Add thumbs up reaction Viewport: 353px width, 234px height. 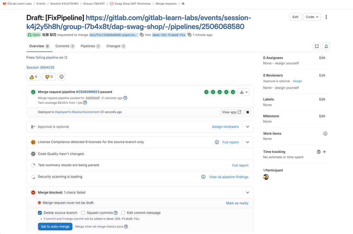[33, 77]
